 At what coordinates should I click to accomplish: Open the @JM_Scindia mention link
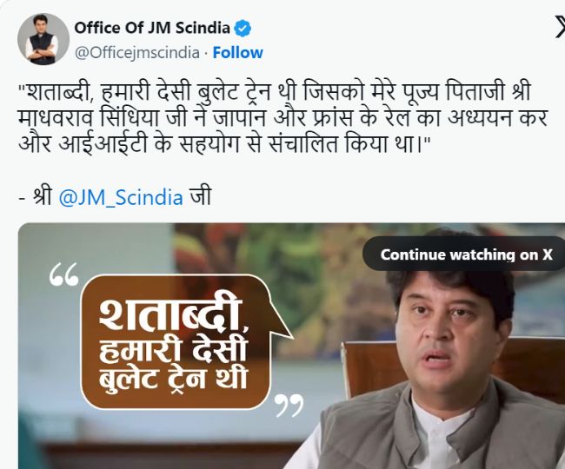[121, 198]
